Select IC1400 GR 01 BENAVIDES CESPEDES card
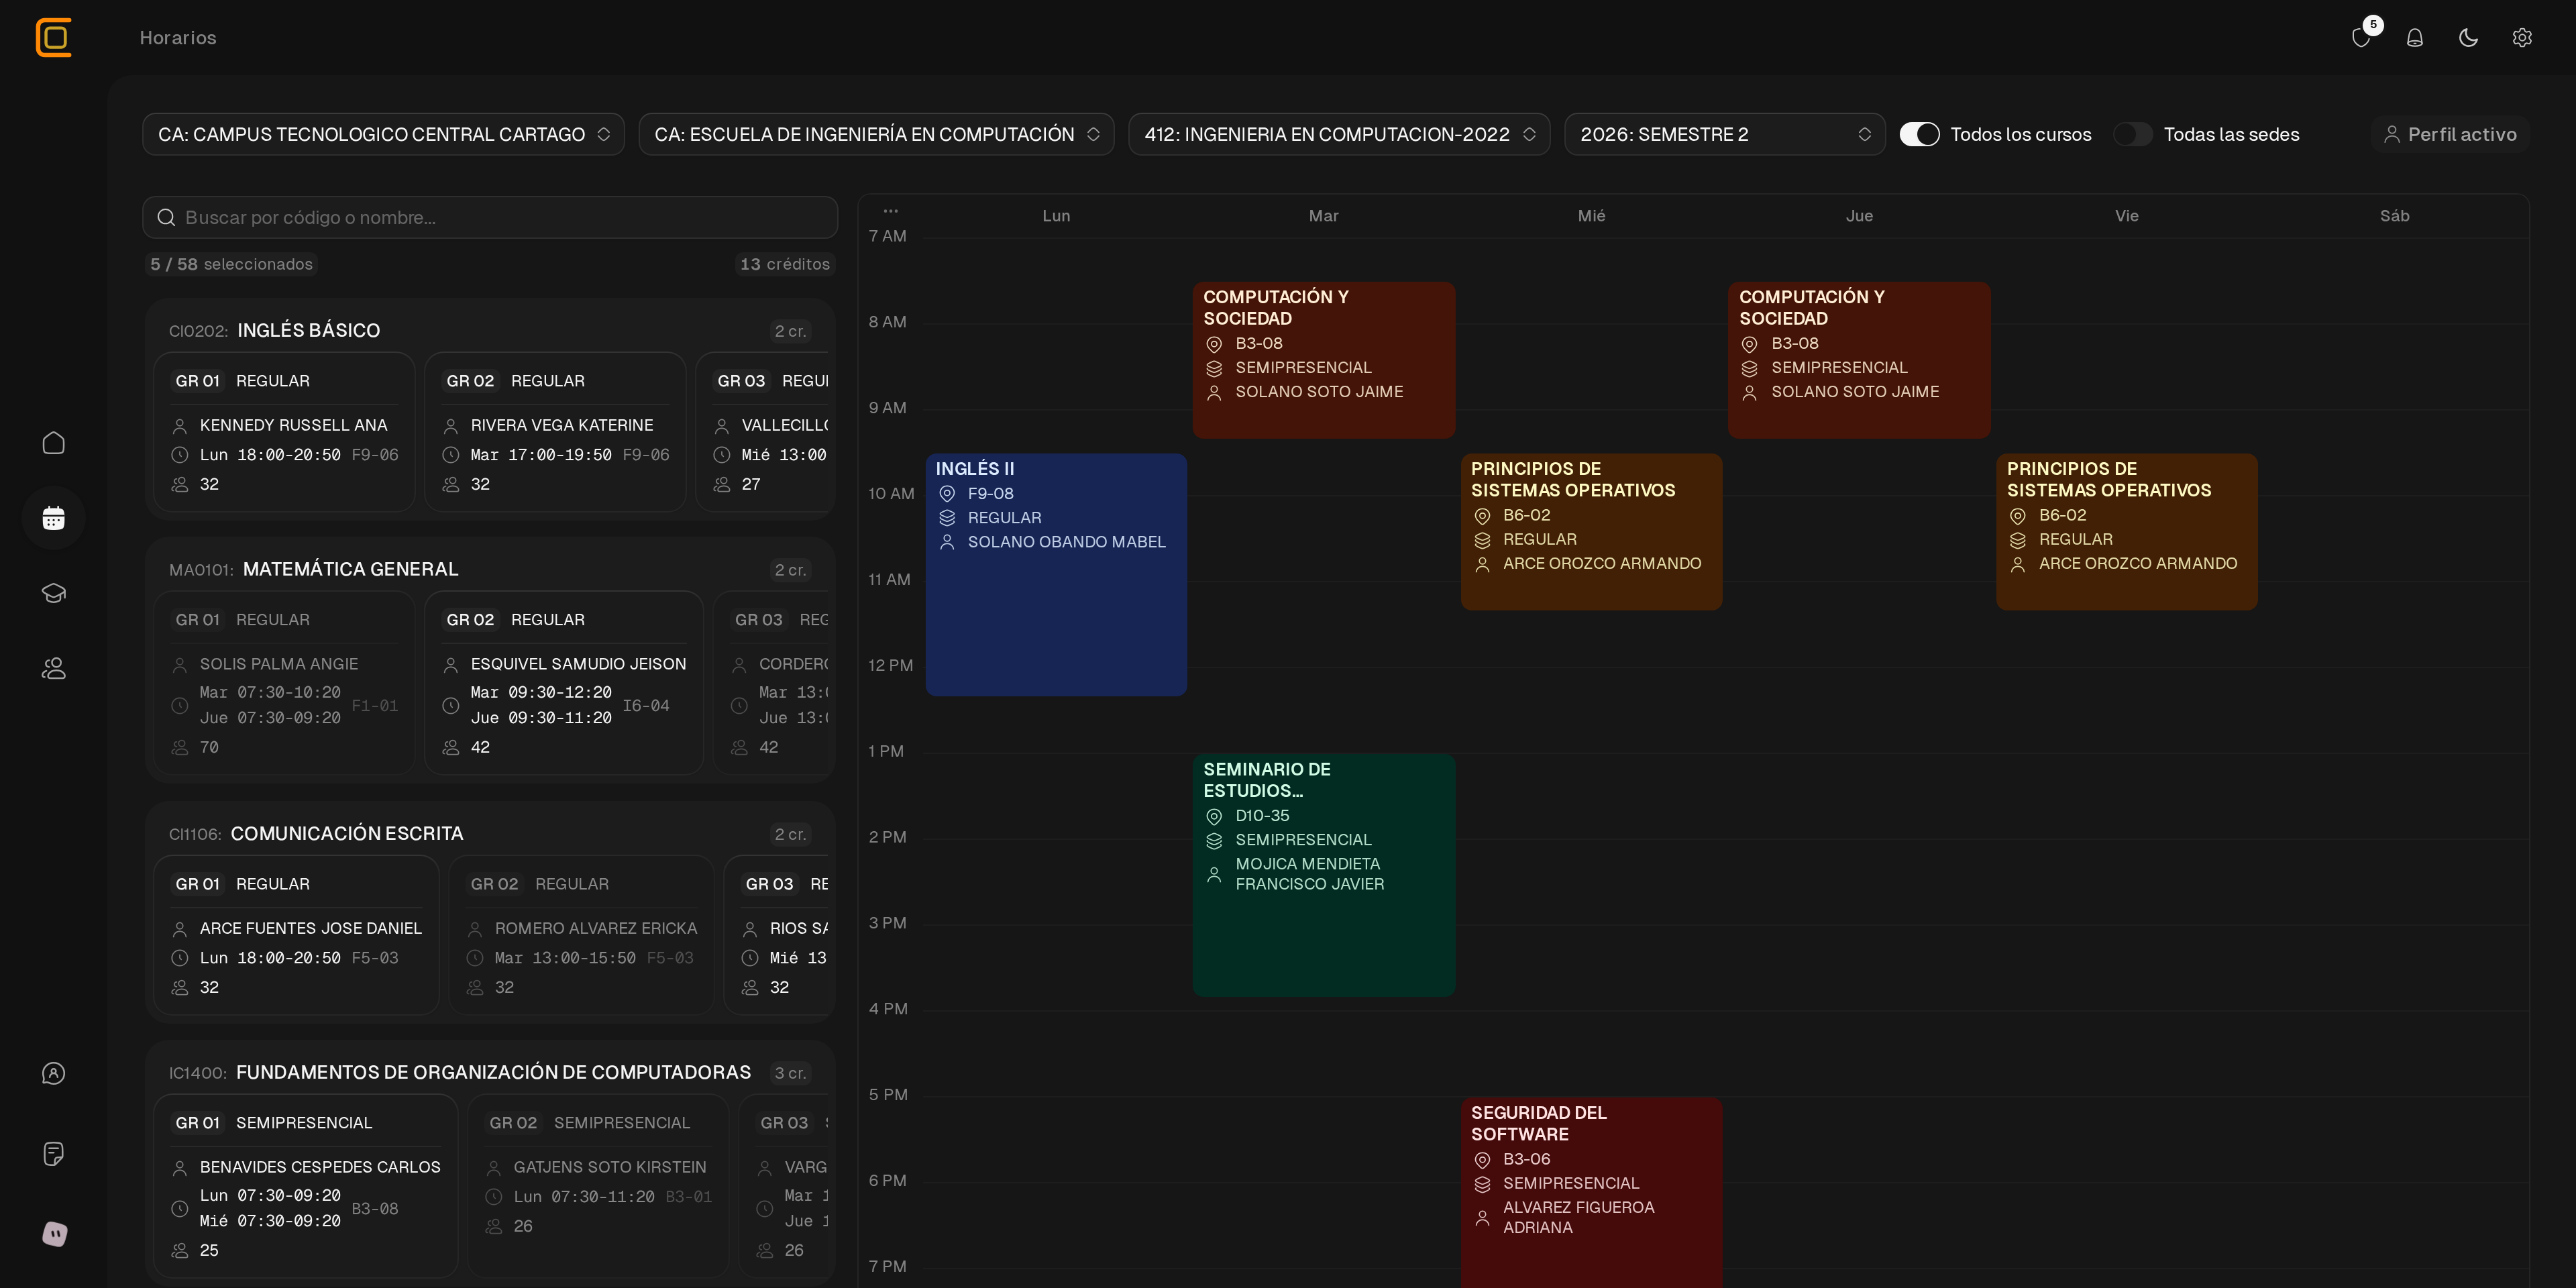Screen dimensions: 2576x1288 pos(306,1186)
